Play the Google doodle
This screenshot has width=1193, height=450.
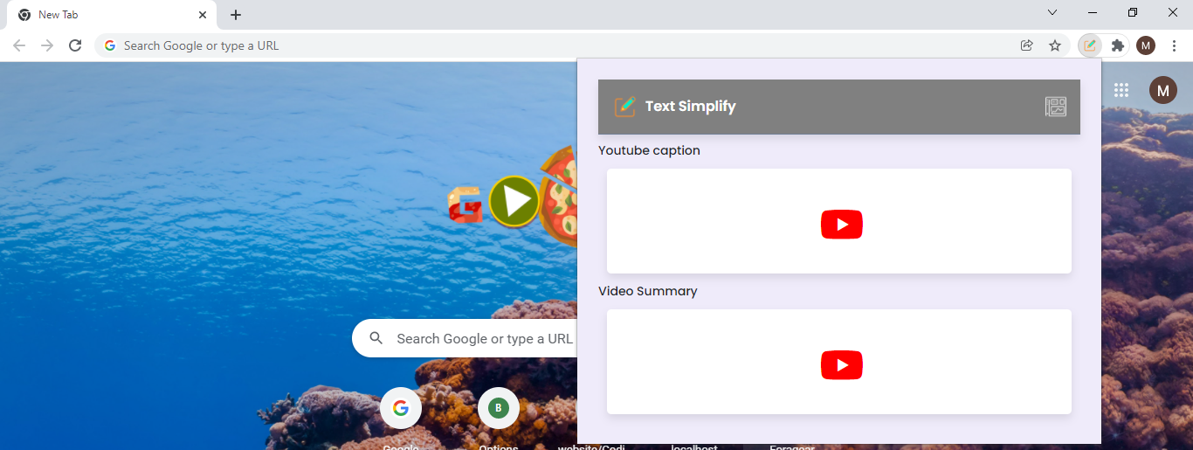(514, 201)
